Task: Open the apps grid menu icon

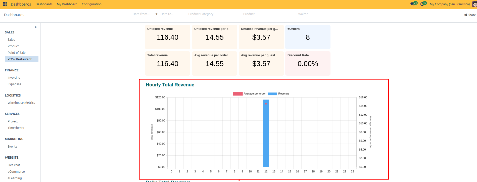Action: (x=5, y=4)
